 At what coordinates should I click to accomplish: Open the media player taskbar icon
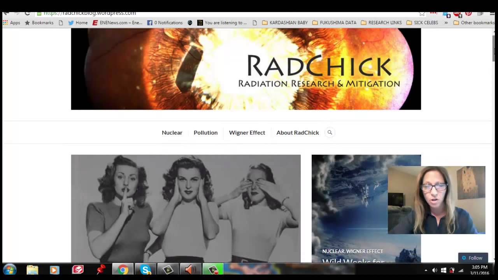point(54,269)
